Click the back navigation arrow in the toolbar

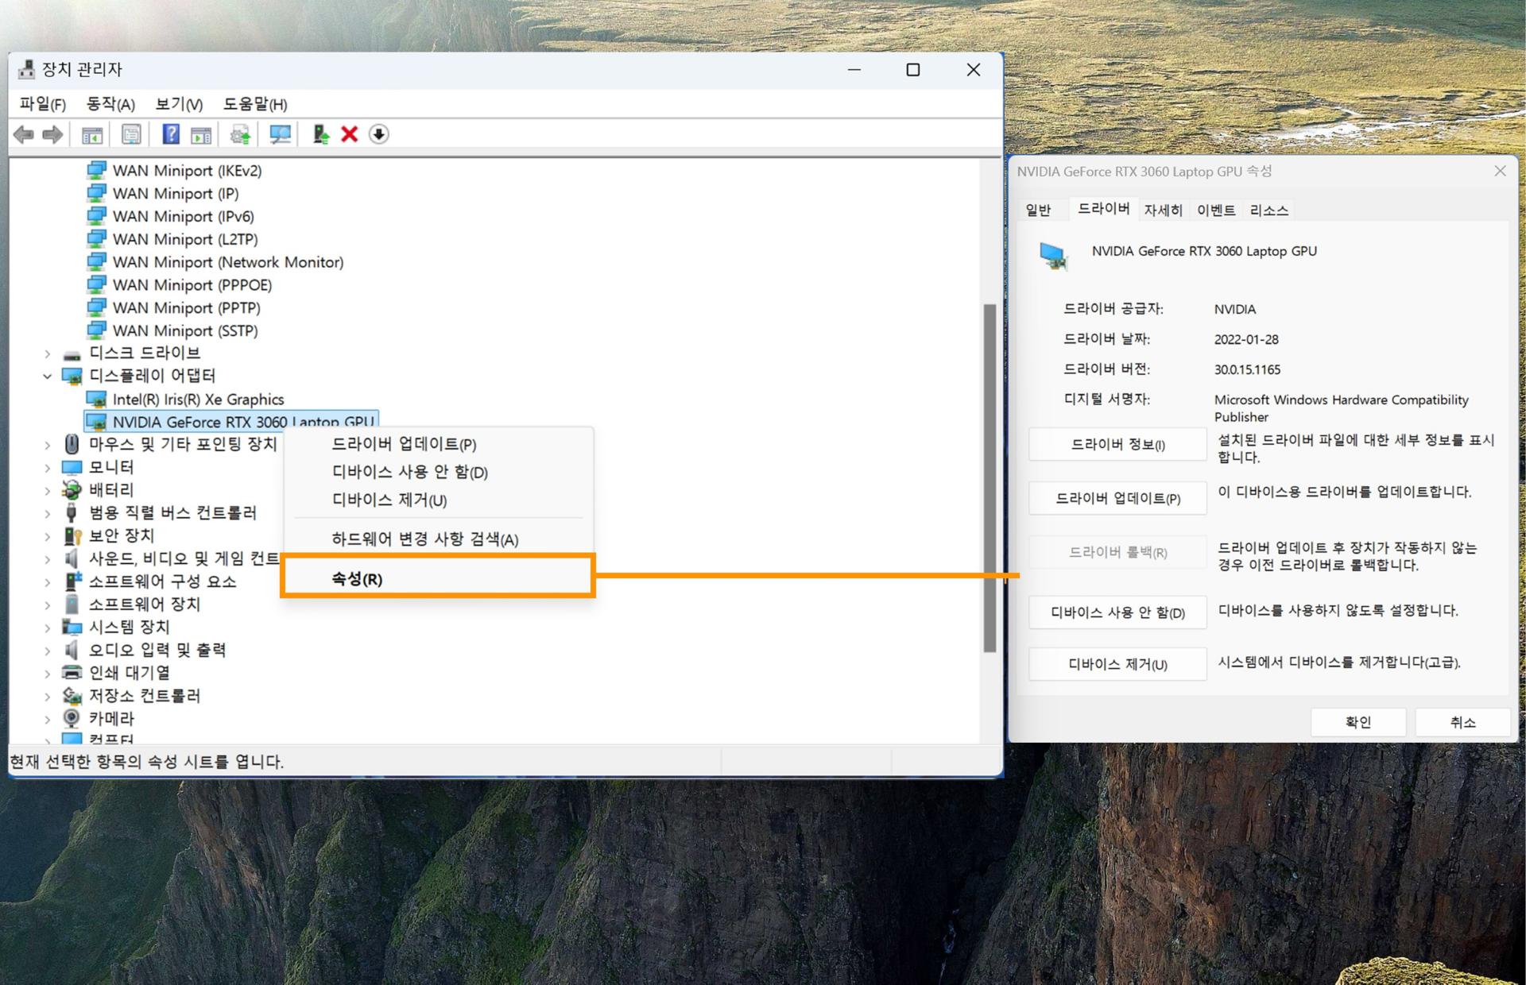23,134
